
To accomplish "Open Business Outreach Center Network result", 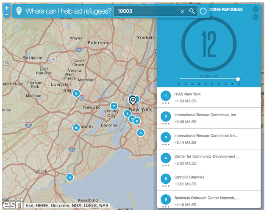I will pyautogui.click(x=209, y=199).
